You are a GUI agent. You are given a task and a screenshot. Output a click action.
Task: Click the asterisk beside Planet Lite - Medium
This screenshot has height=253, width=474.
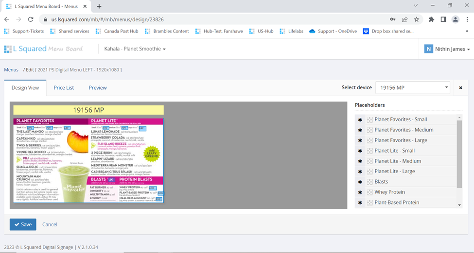(360, 161)
